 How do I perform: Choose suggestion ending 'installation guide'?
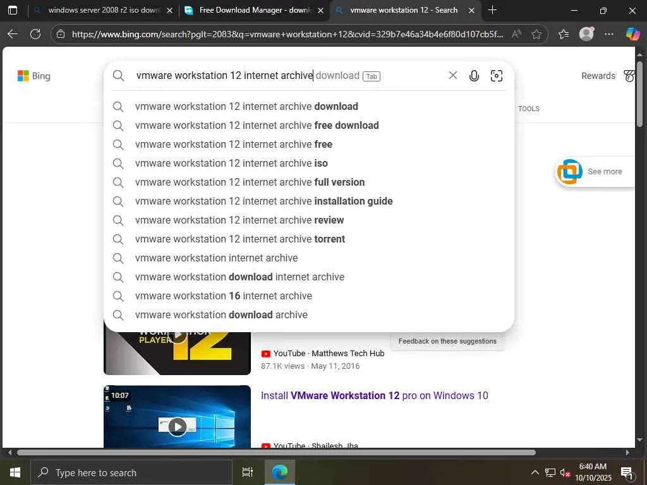click(308, 201)
